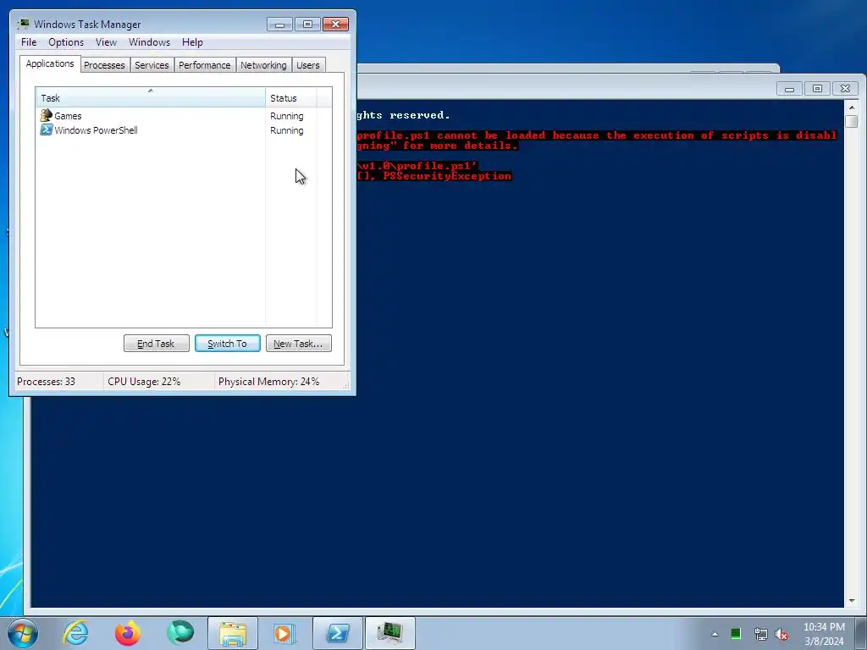Launch Firefox from the taskbar

click(x=128, y=633)
